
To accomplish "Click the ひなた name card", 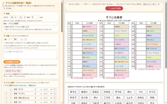I will [x=107, y=92].
